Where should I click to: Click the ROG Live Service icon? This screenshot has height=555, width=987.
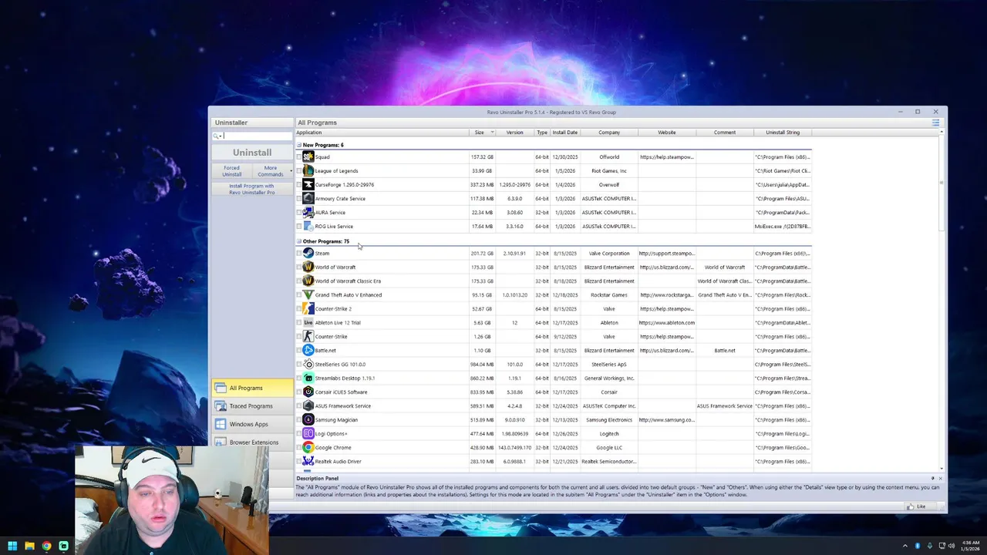308,227
